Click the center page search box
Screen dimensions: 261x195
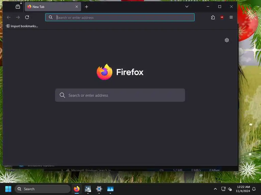120,95
